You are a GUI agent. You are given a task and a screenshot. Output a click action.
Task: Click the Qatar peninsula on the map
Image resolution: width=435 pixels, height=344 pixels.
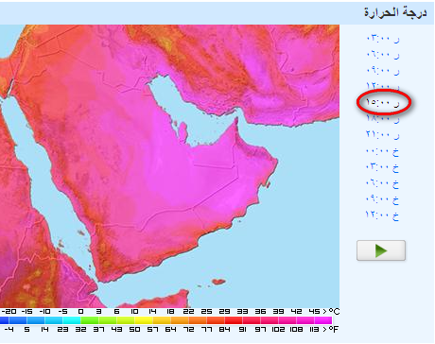coord(183,131)
